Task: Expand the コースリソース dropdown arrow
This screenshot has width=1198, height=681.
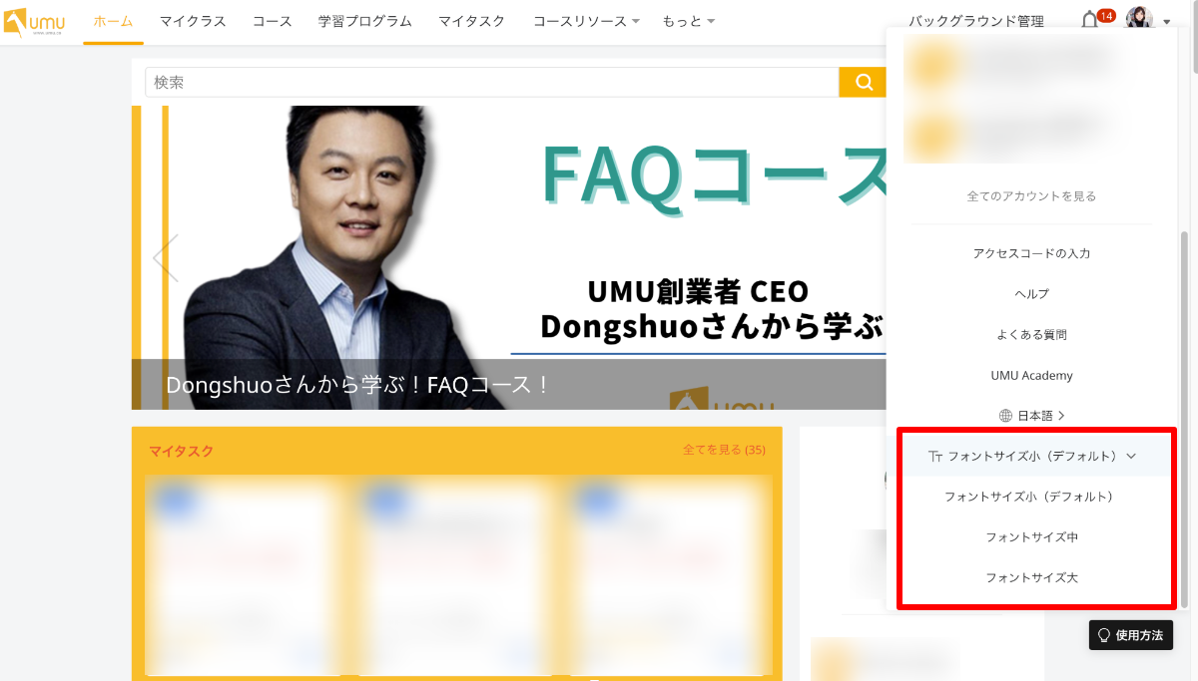Action: coord(636,22)
